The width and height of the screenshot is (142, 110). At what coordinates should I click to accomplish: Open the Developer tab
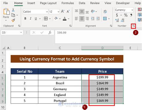pos(123,3)
